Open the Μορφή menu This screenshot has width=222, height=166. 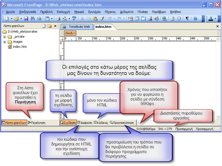click(79, 12)
